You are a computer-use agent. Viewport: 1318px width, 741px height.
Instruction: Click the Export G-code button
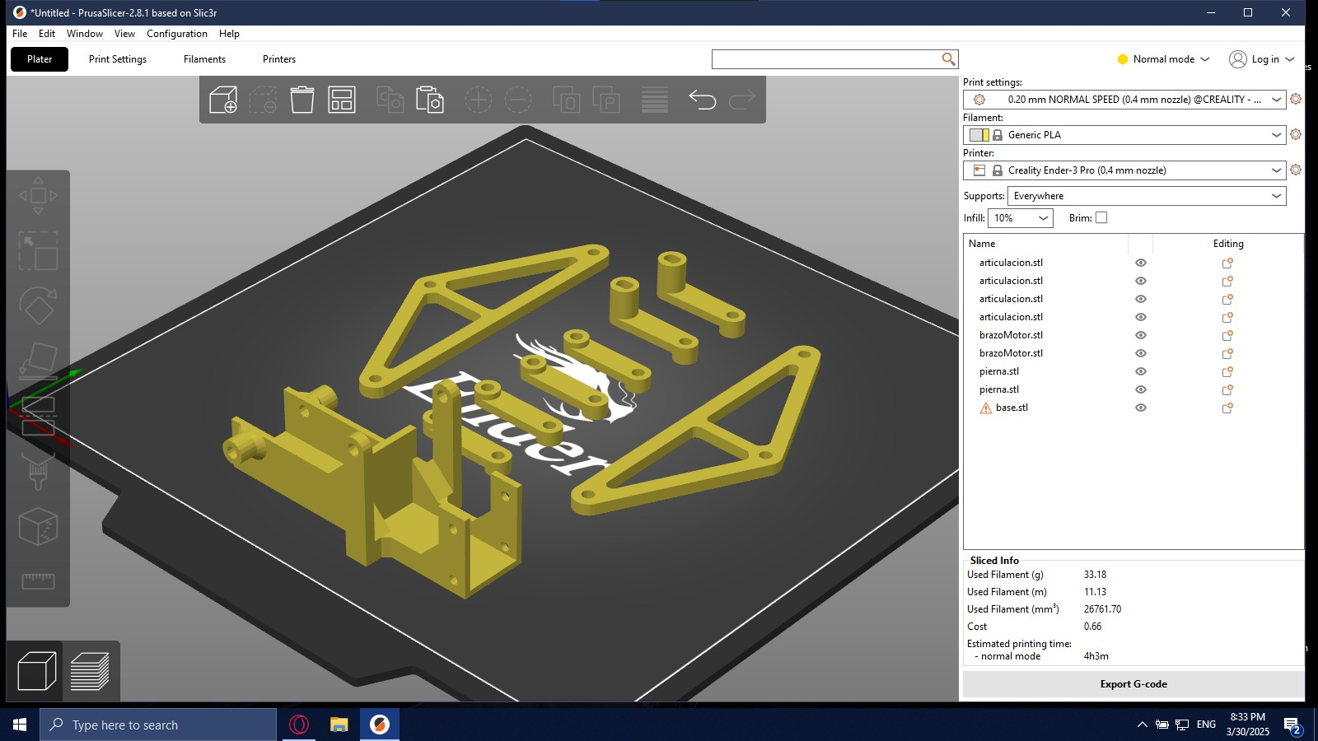pos(1133,684)
